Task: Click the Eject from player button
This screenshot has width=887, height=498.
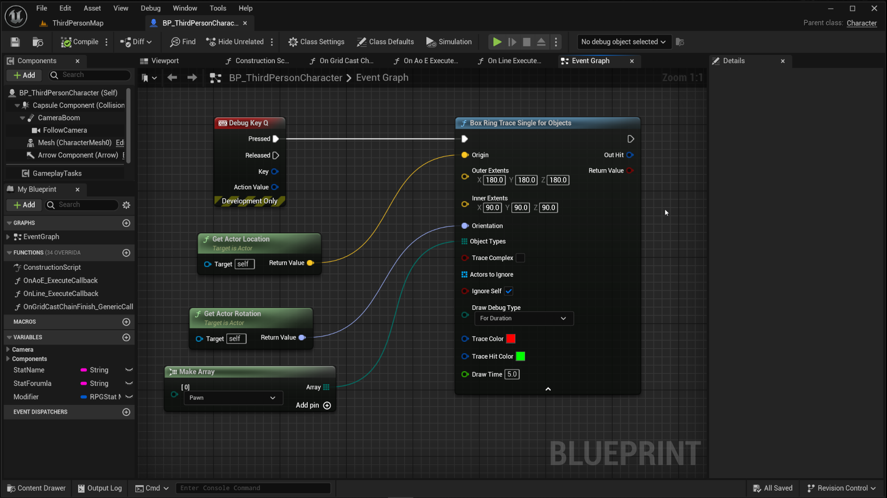Action: 541,42
